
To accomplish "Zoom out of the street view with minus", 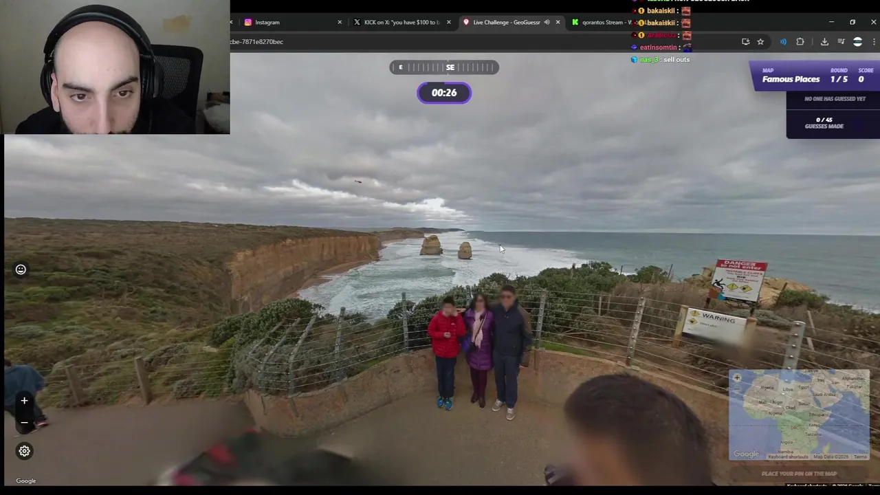I will click(x=24, y=422).
